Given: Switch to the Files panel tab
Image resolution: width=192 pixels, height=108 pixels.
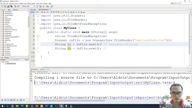Looking at the screenshot, I should click(x=9, y=10).
